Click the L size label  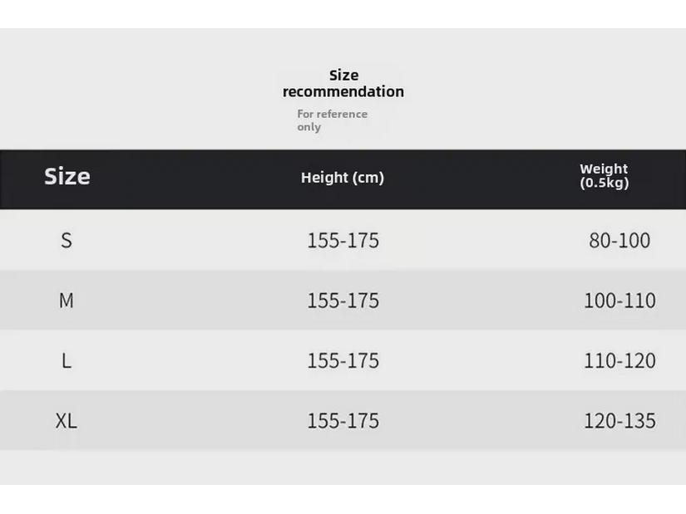click(x=67, y=360)
